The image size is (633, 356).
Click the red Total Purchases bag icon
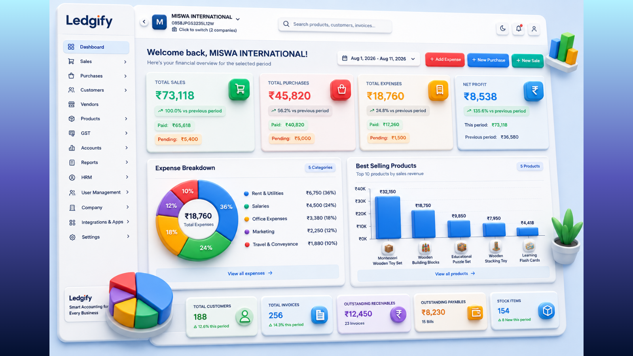341,90
